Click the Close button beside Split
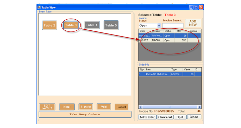 point(194,117)
